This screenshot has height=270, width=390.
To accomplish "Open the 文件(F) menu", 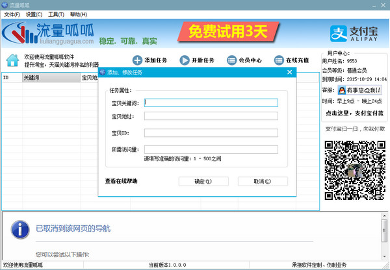I will [x=11, y=14].
